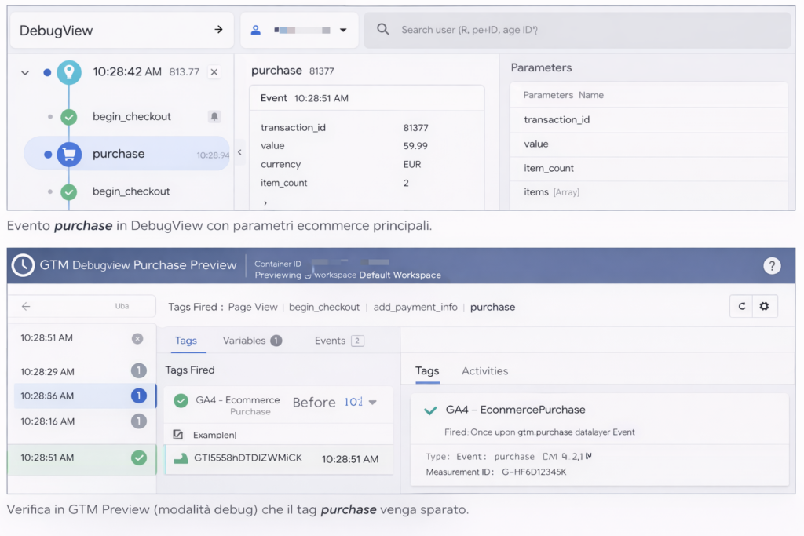Click the GTM clock logo icon

click(23, 265)
